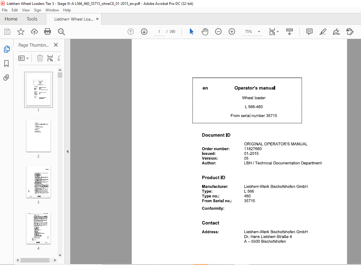Close the Page Thumbnails panel

56,45
